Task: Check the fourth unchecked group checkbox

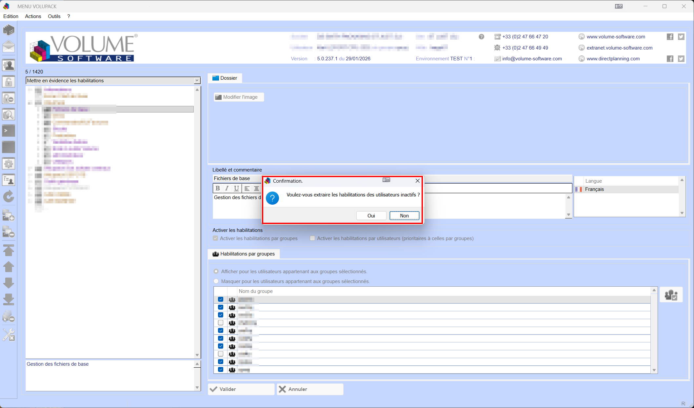Action: 221,323
